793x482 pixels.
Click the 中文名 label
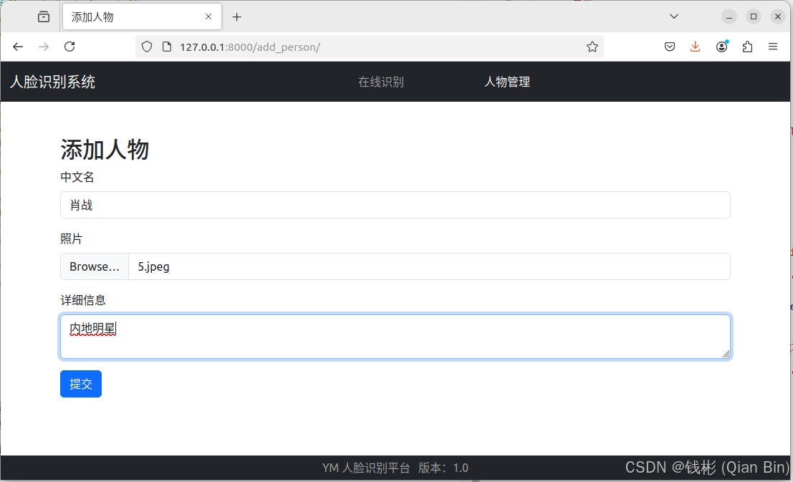point(77,177)
